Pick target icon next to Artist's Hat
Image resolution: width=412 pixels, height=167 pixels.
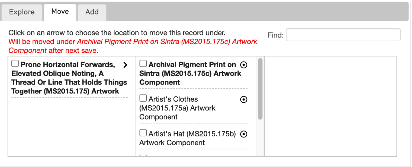point(244,134)
